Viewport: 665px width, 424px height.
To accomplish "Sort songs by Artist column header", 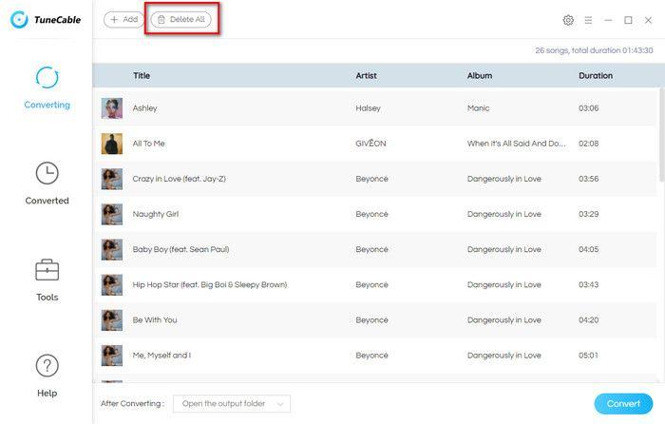I will (366, 75).
